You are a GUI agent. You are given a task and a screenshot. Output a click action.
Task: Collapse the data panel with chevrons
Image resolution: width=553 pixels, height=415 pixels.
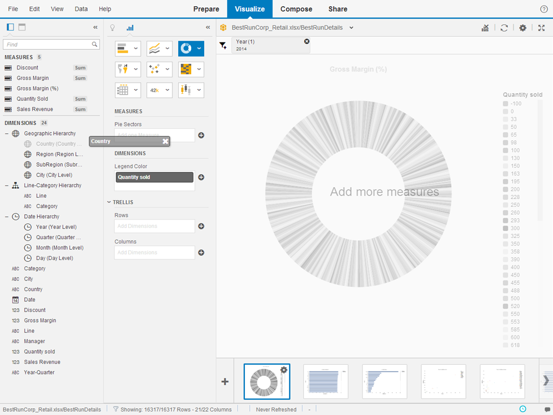(95, 27)
